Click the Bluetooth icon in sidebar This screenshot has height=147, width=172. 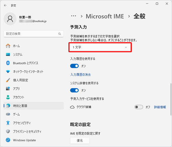8,63
